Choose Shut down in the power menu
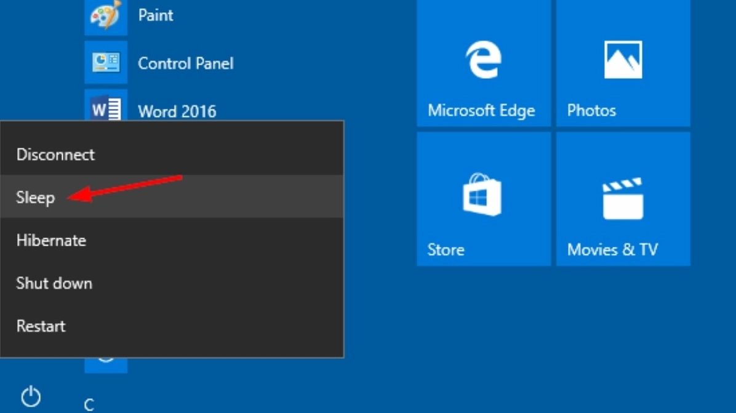This screenshot has width=736, height=413. [54, 284]
